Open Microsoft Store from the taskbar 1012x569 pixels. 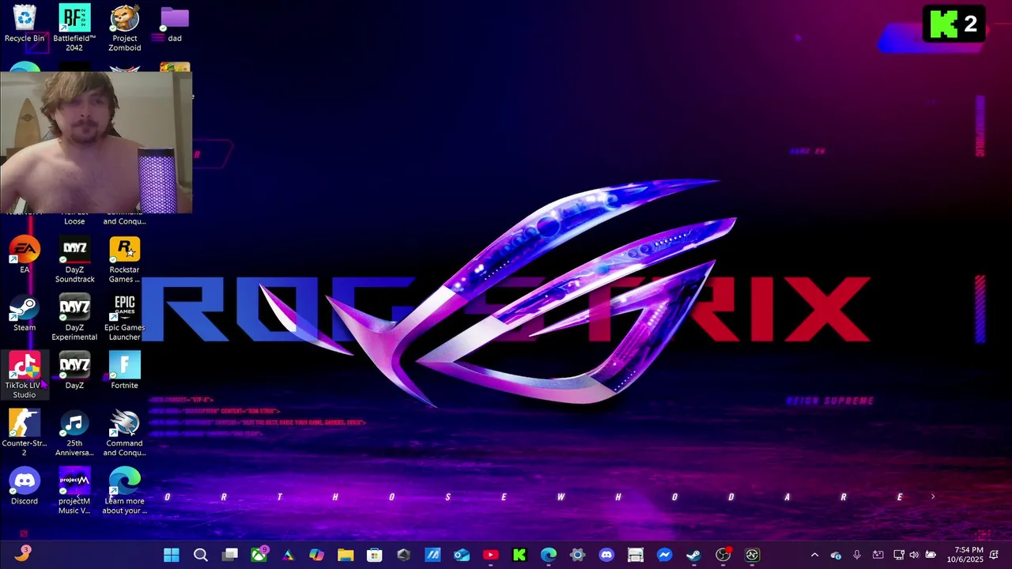(x=375, y=555)
